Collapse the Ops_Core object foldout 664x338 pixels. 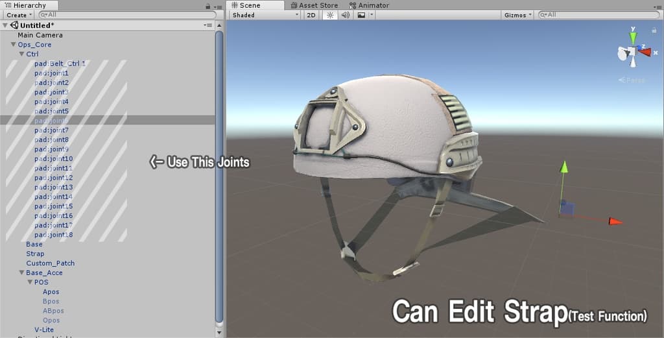(13, 44)
